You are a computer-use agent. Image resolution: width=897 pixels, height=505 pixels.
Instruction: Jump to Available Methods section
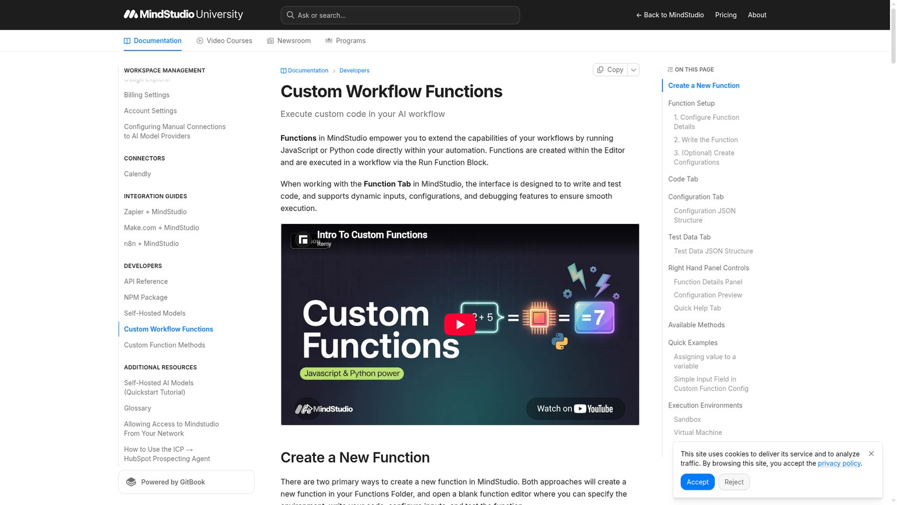pos(696,326)
